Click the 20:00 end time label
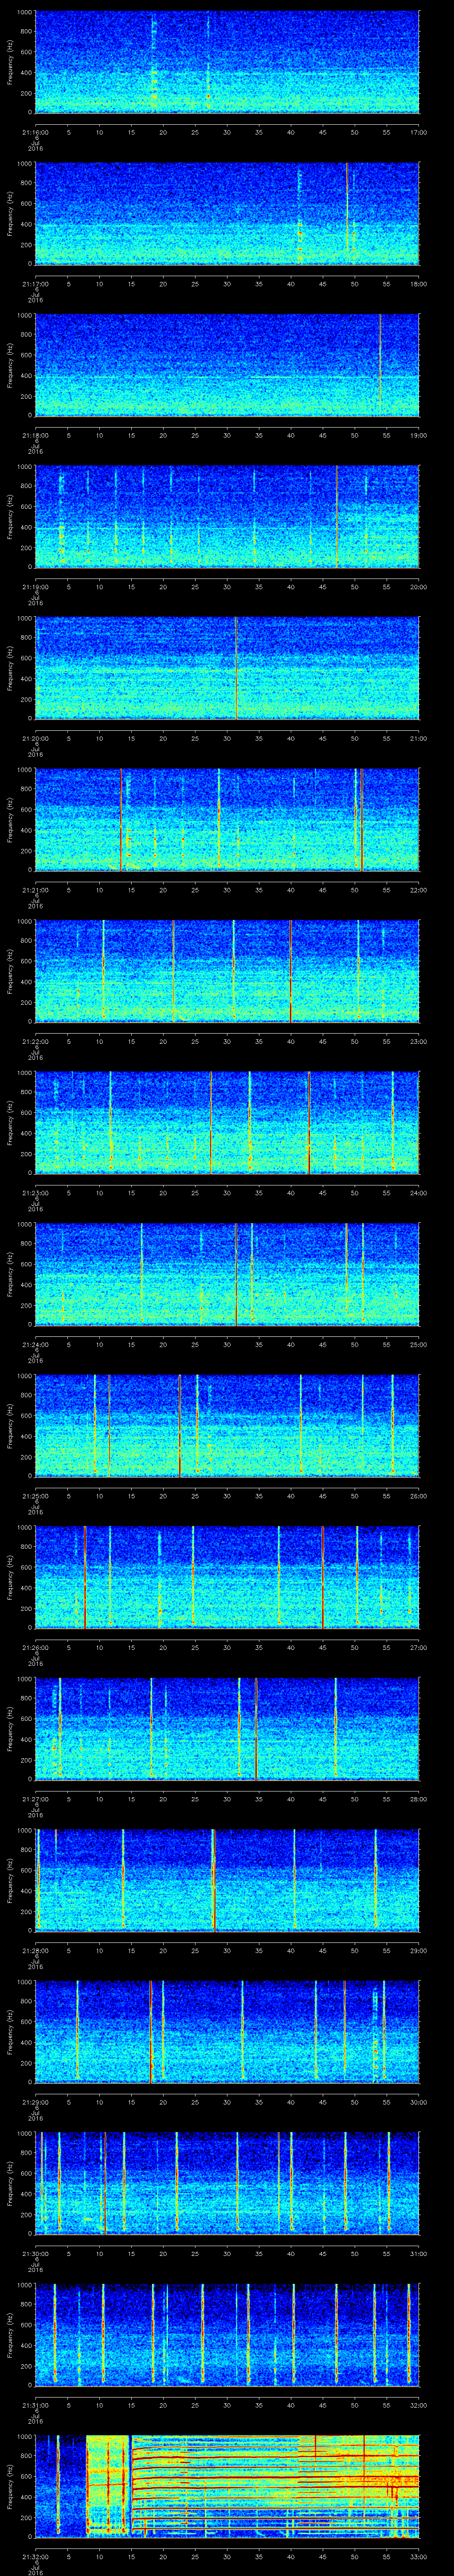454x2576 pixels. point(419,586)
